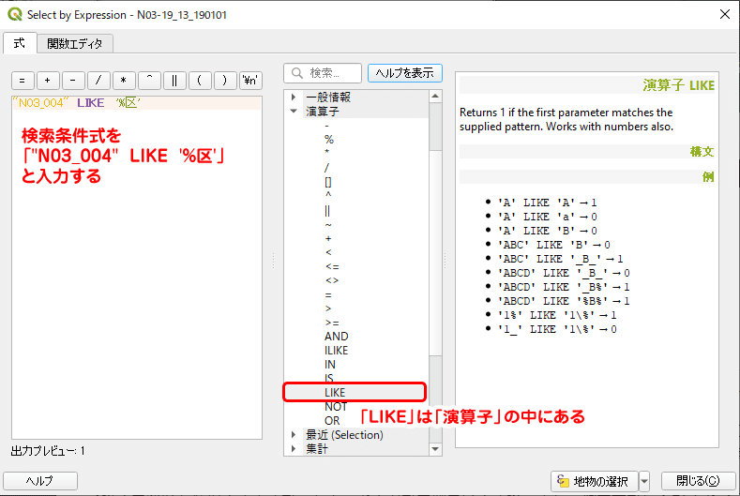Click the QGIS logo icon in titlebar
The width and height of the screenshot is (740, 496).
tap(15, 15)
